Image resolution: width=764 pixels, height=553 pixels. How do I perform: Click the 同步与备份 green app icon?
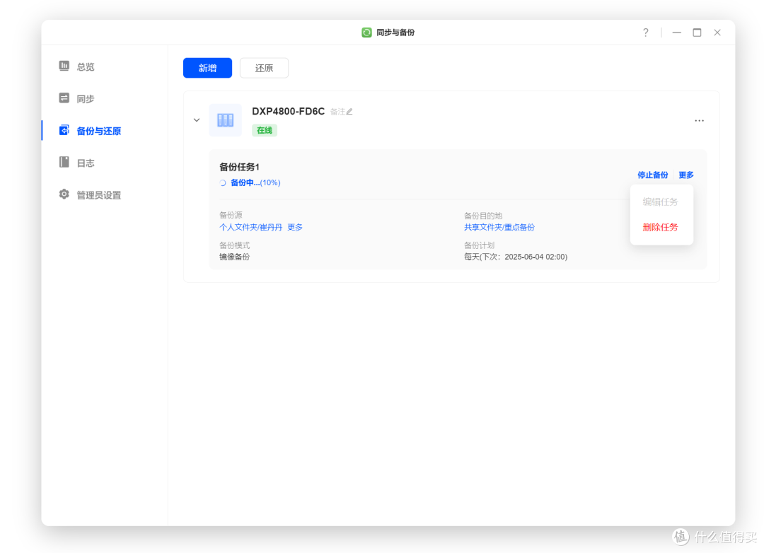366,33
